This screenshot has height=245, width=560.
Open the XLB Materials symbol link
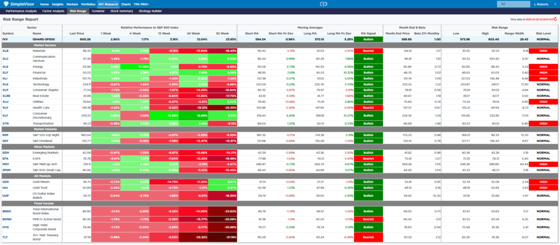5,51
